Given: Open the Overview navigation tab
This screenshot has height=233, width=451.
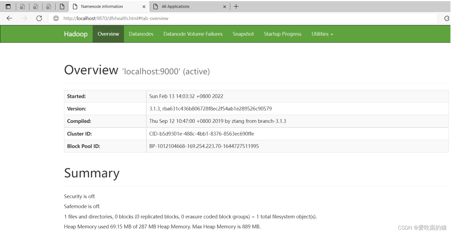Looking at the screenshot, I should 108,34.
